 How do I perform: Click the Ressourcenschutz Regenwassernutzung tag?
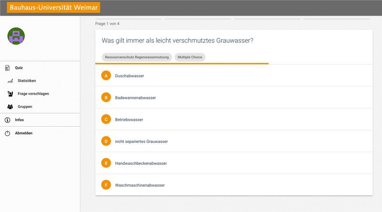(x=137, y=57)
